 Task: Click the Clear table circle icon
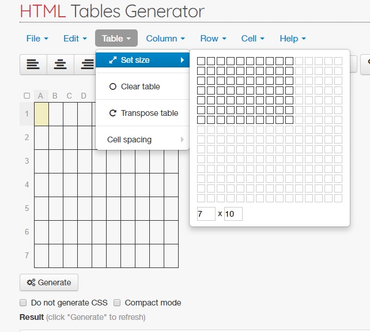point(113,86)
